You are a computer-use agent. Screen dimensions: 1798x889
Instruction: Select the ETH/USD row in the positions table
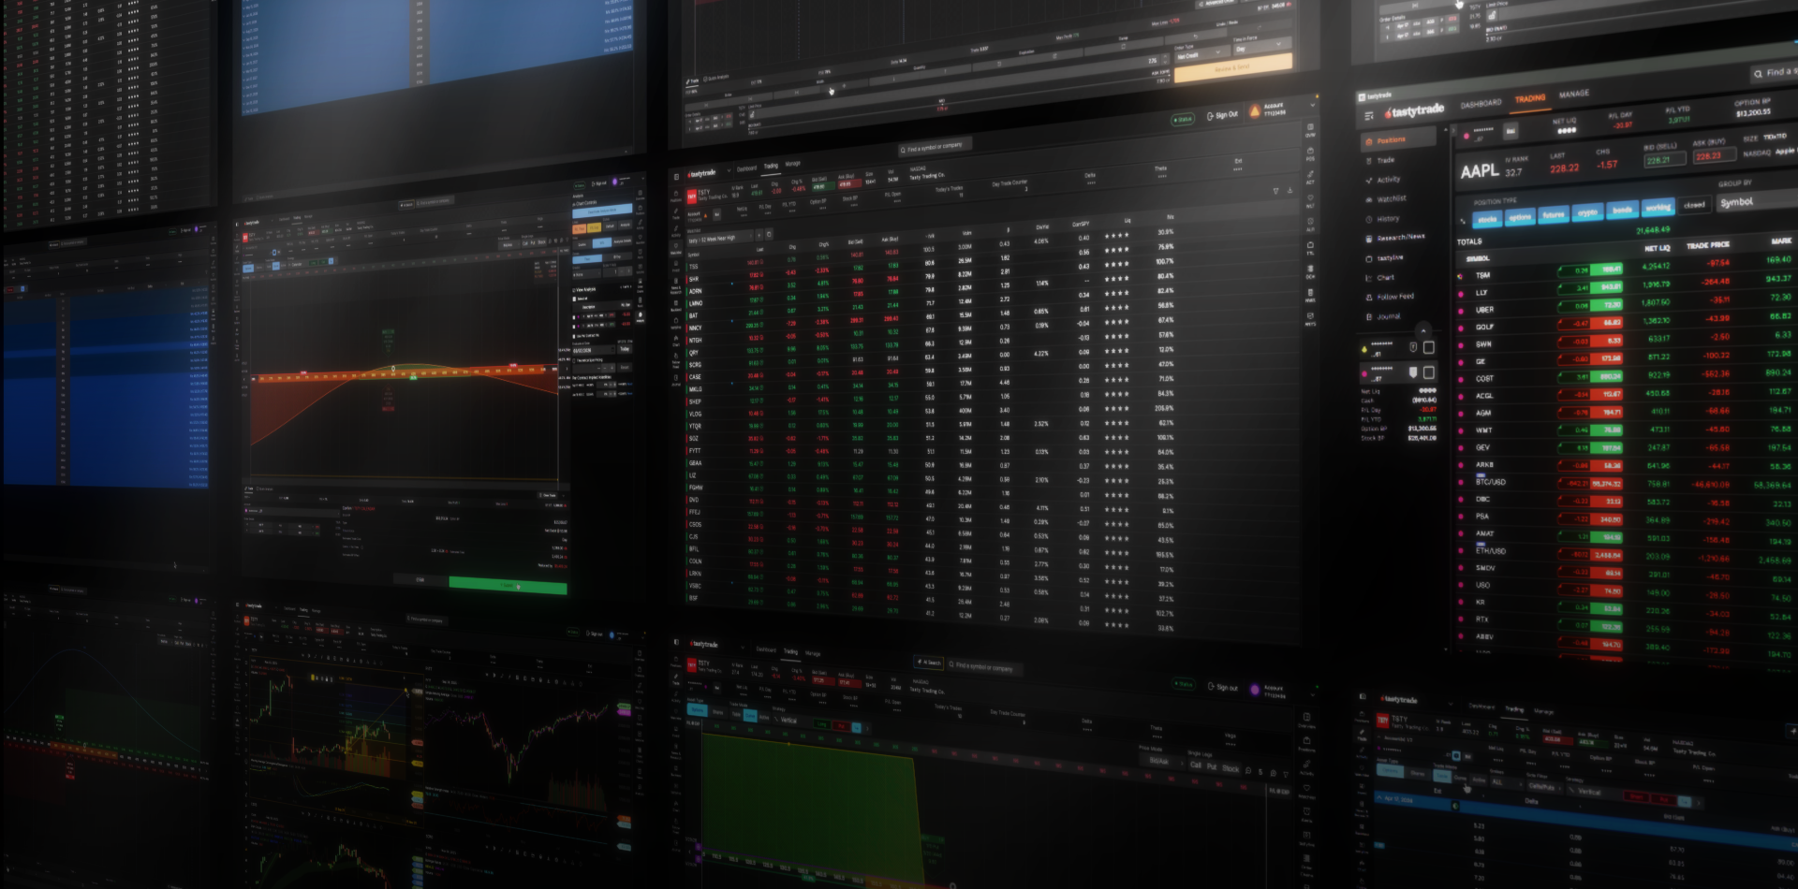pyautogui.click(x=1625, y=553)
